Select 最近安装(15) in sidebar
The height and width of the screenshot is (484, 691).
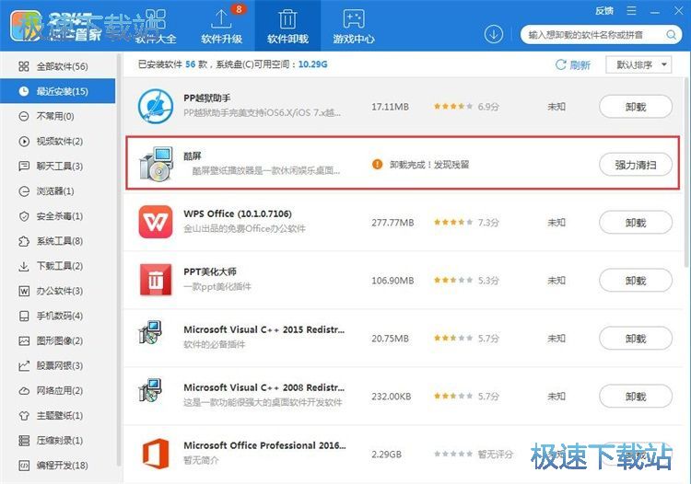pyautogui.click(x=58, y=91)
